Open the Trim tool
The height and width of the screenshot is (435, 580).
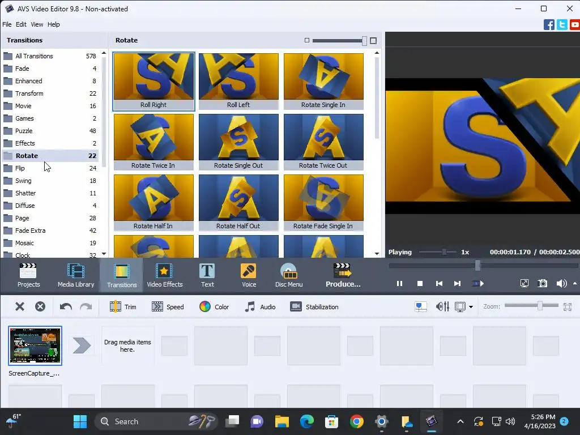tap(123, 306)
